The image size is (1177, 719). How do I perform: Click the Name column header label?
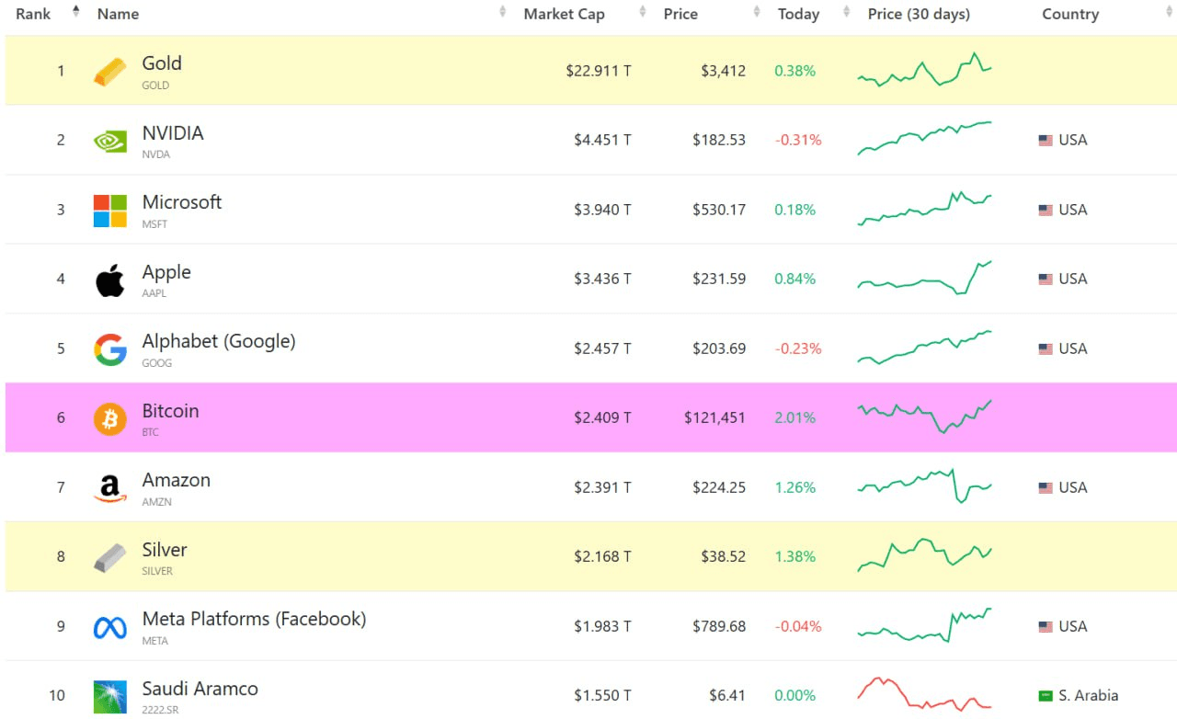(118, 14)
